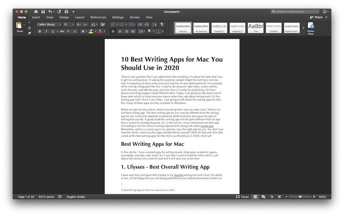Switch to the Insert tab
Screen dimensions: 344x216
[x=36, y=17]
